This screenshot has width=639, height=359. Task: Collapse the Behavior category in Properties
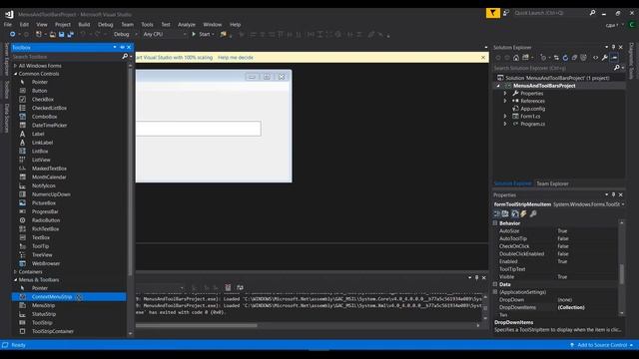[495, 223]
